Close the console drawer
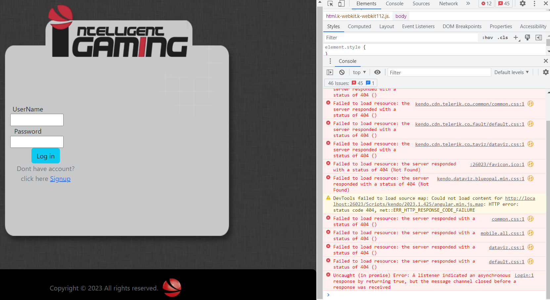The image size is (550, 300). point(546,61)
